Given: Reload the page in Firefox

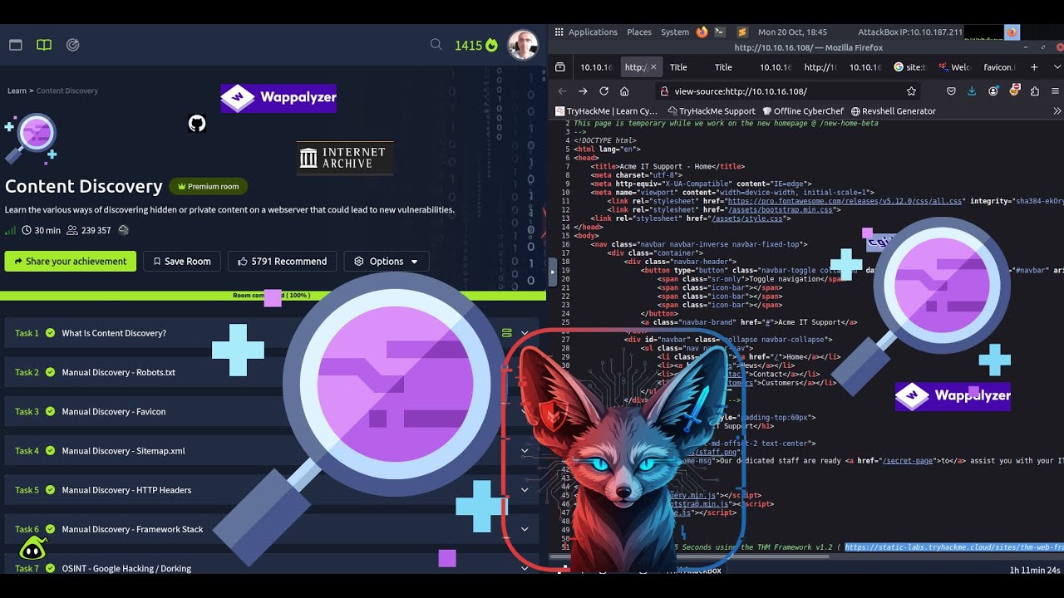Looking at the screenshot, I should click(603, 91).
